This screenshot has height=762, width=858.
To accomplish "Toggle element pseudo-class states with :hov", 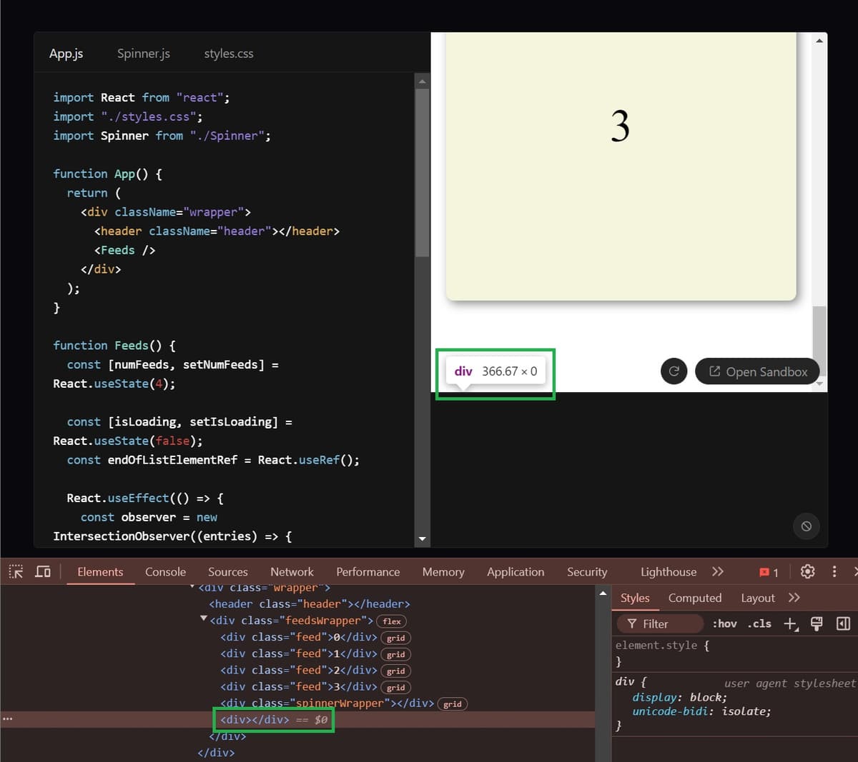I will (x=724, y=623).
